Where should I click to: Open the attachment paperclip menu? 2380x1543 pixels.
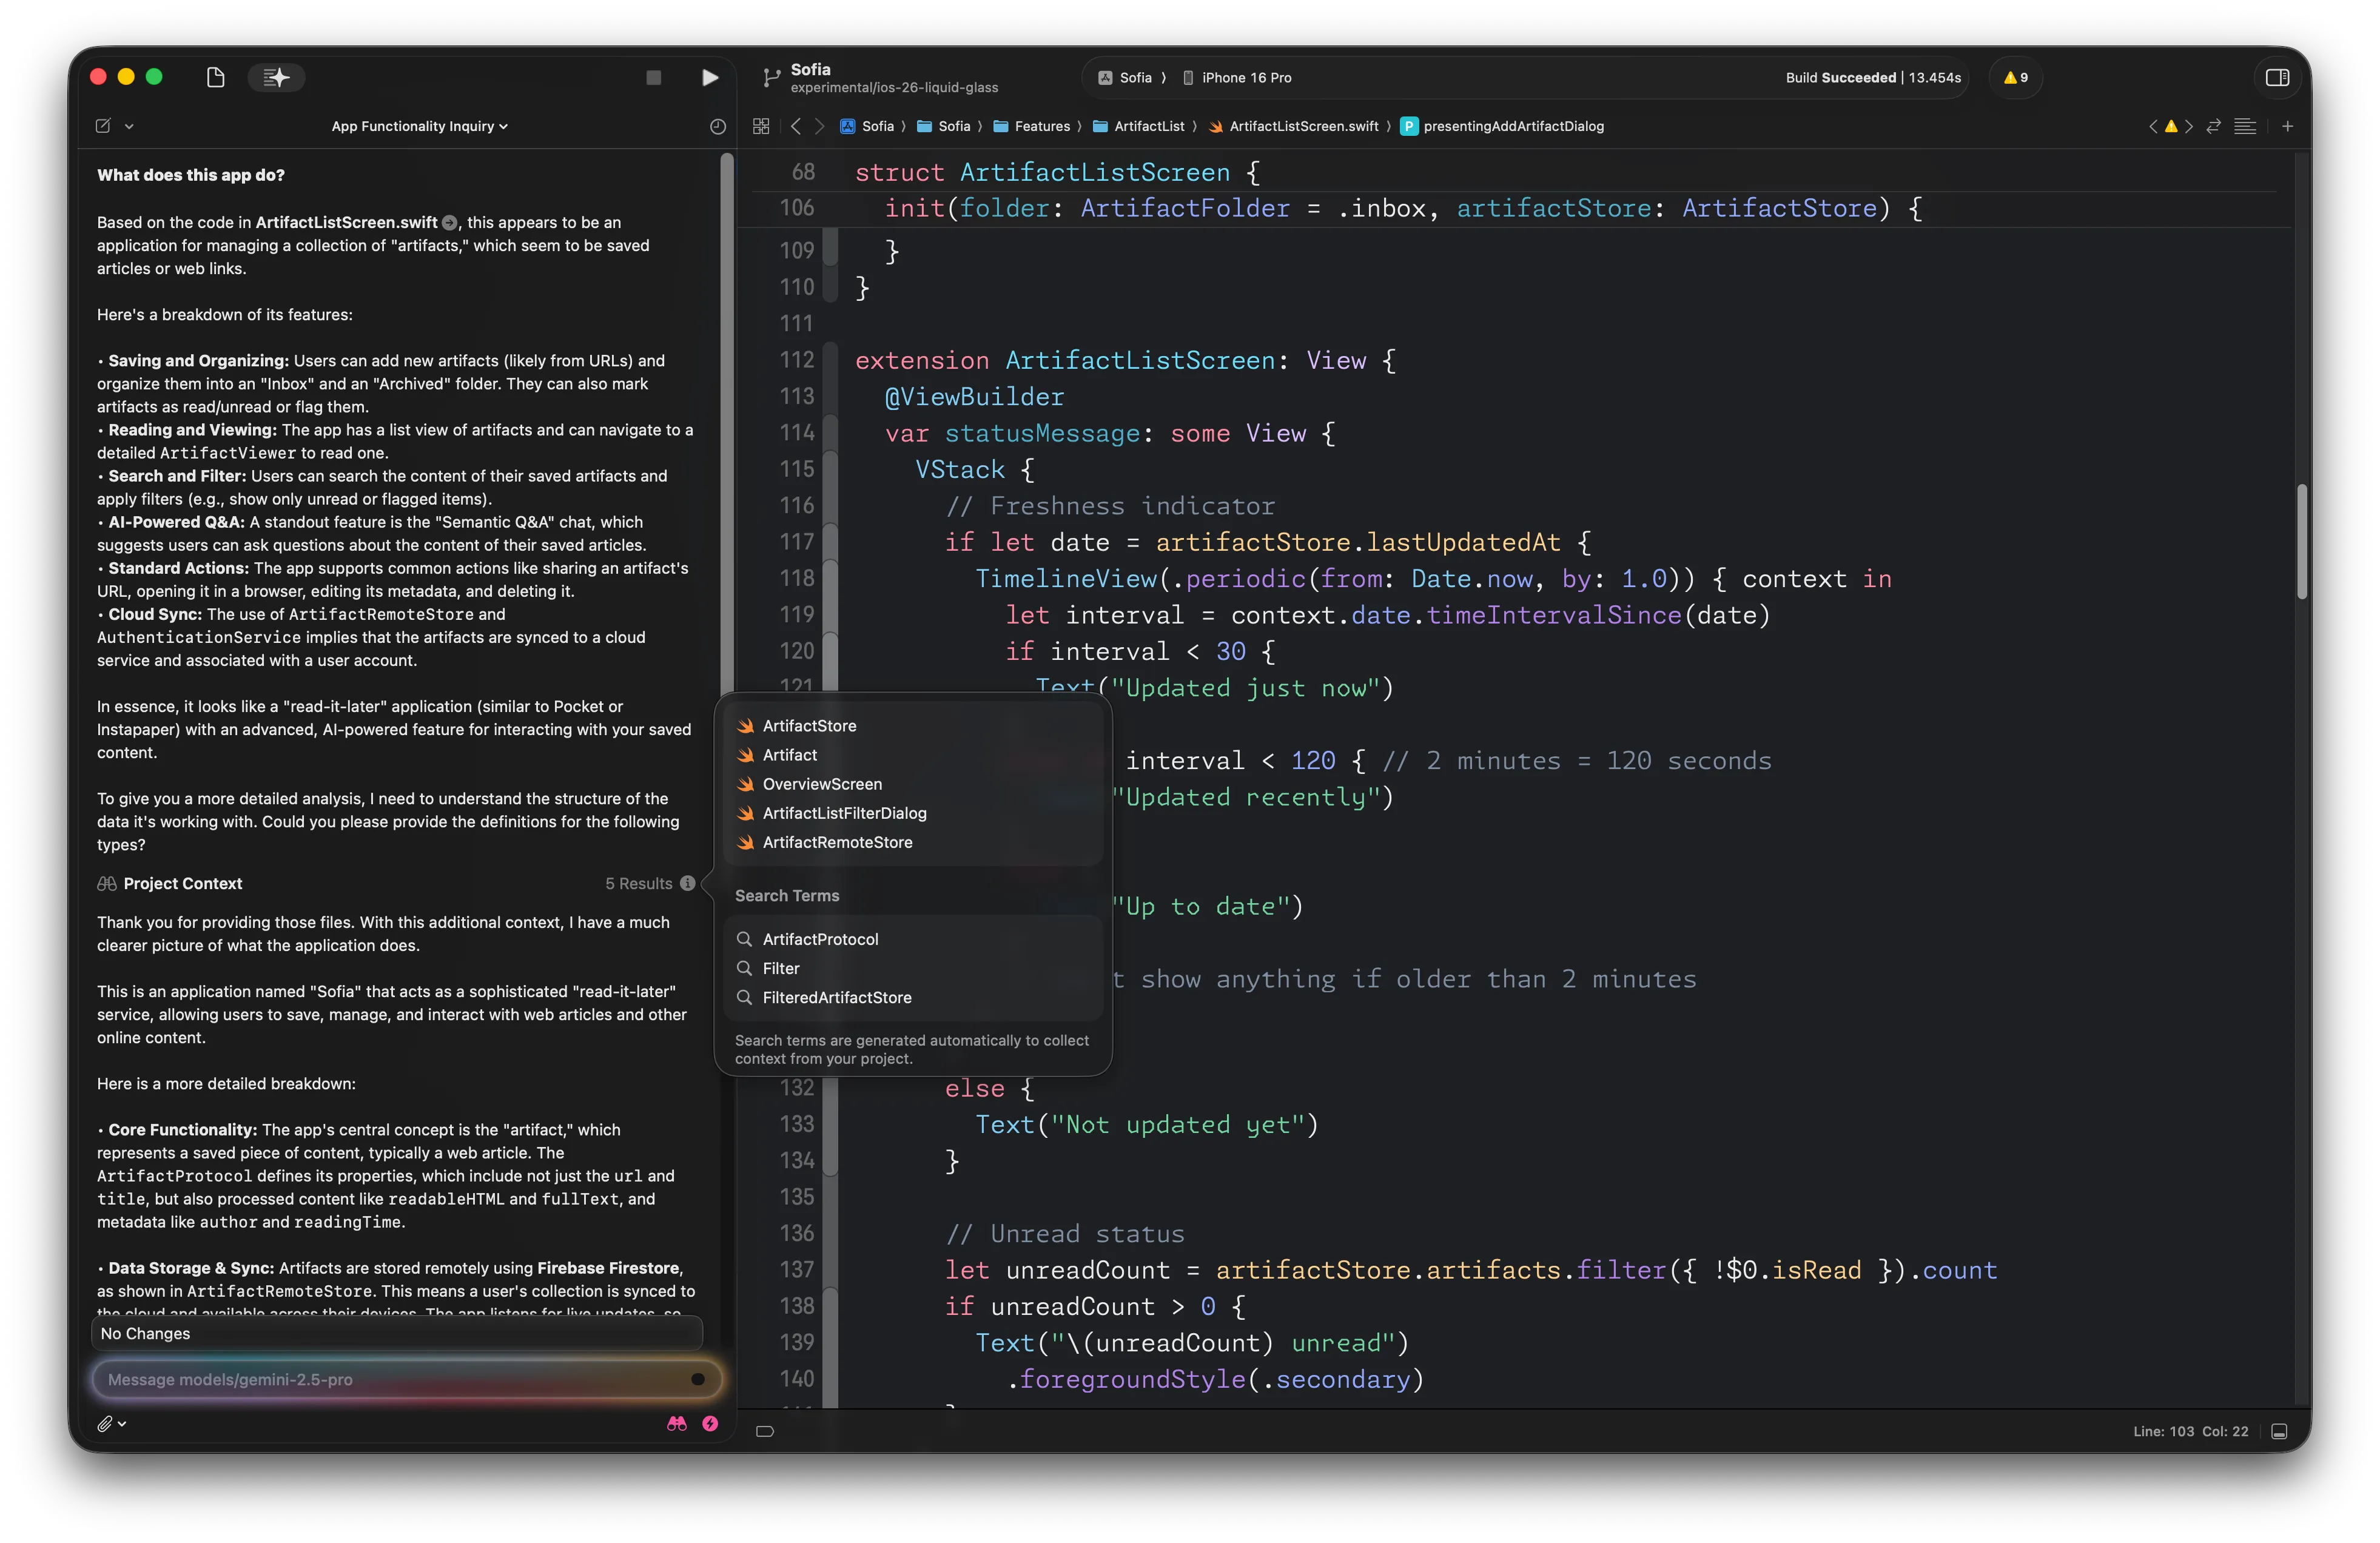(105, 1423)
